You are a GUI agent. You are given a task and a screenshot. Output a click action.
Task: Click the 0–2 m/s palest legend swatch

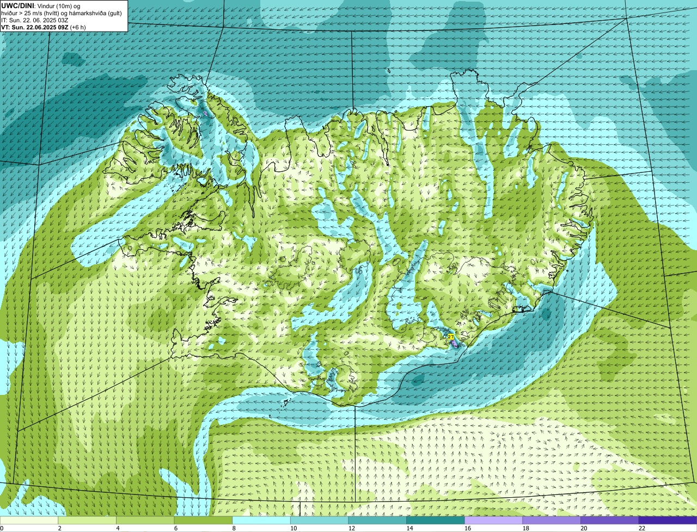point(29,520)
